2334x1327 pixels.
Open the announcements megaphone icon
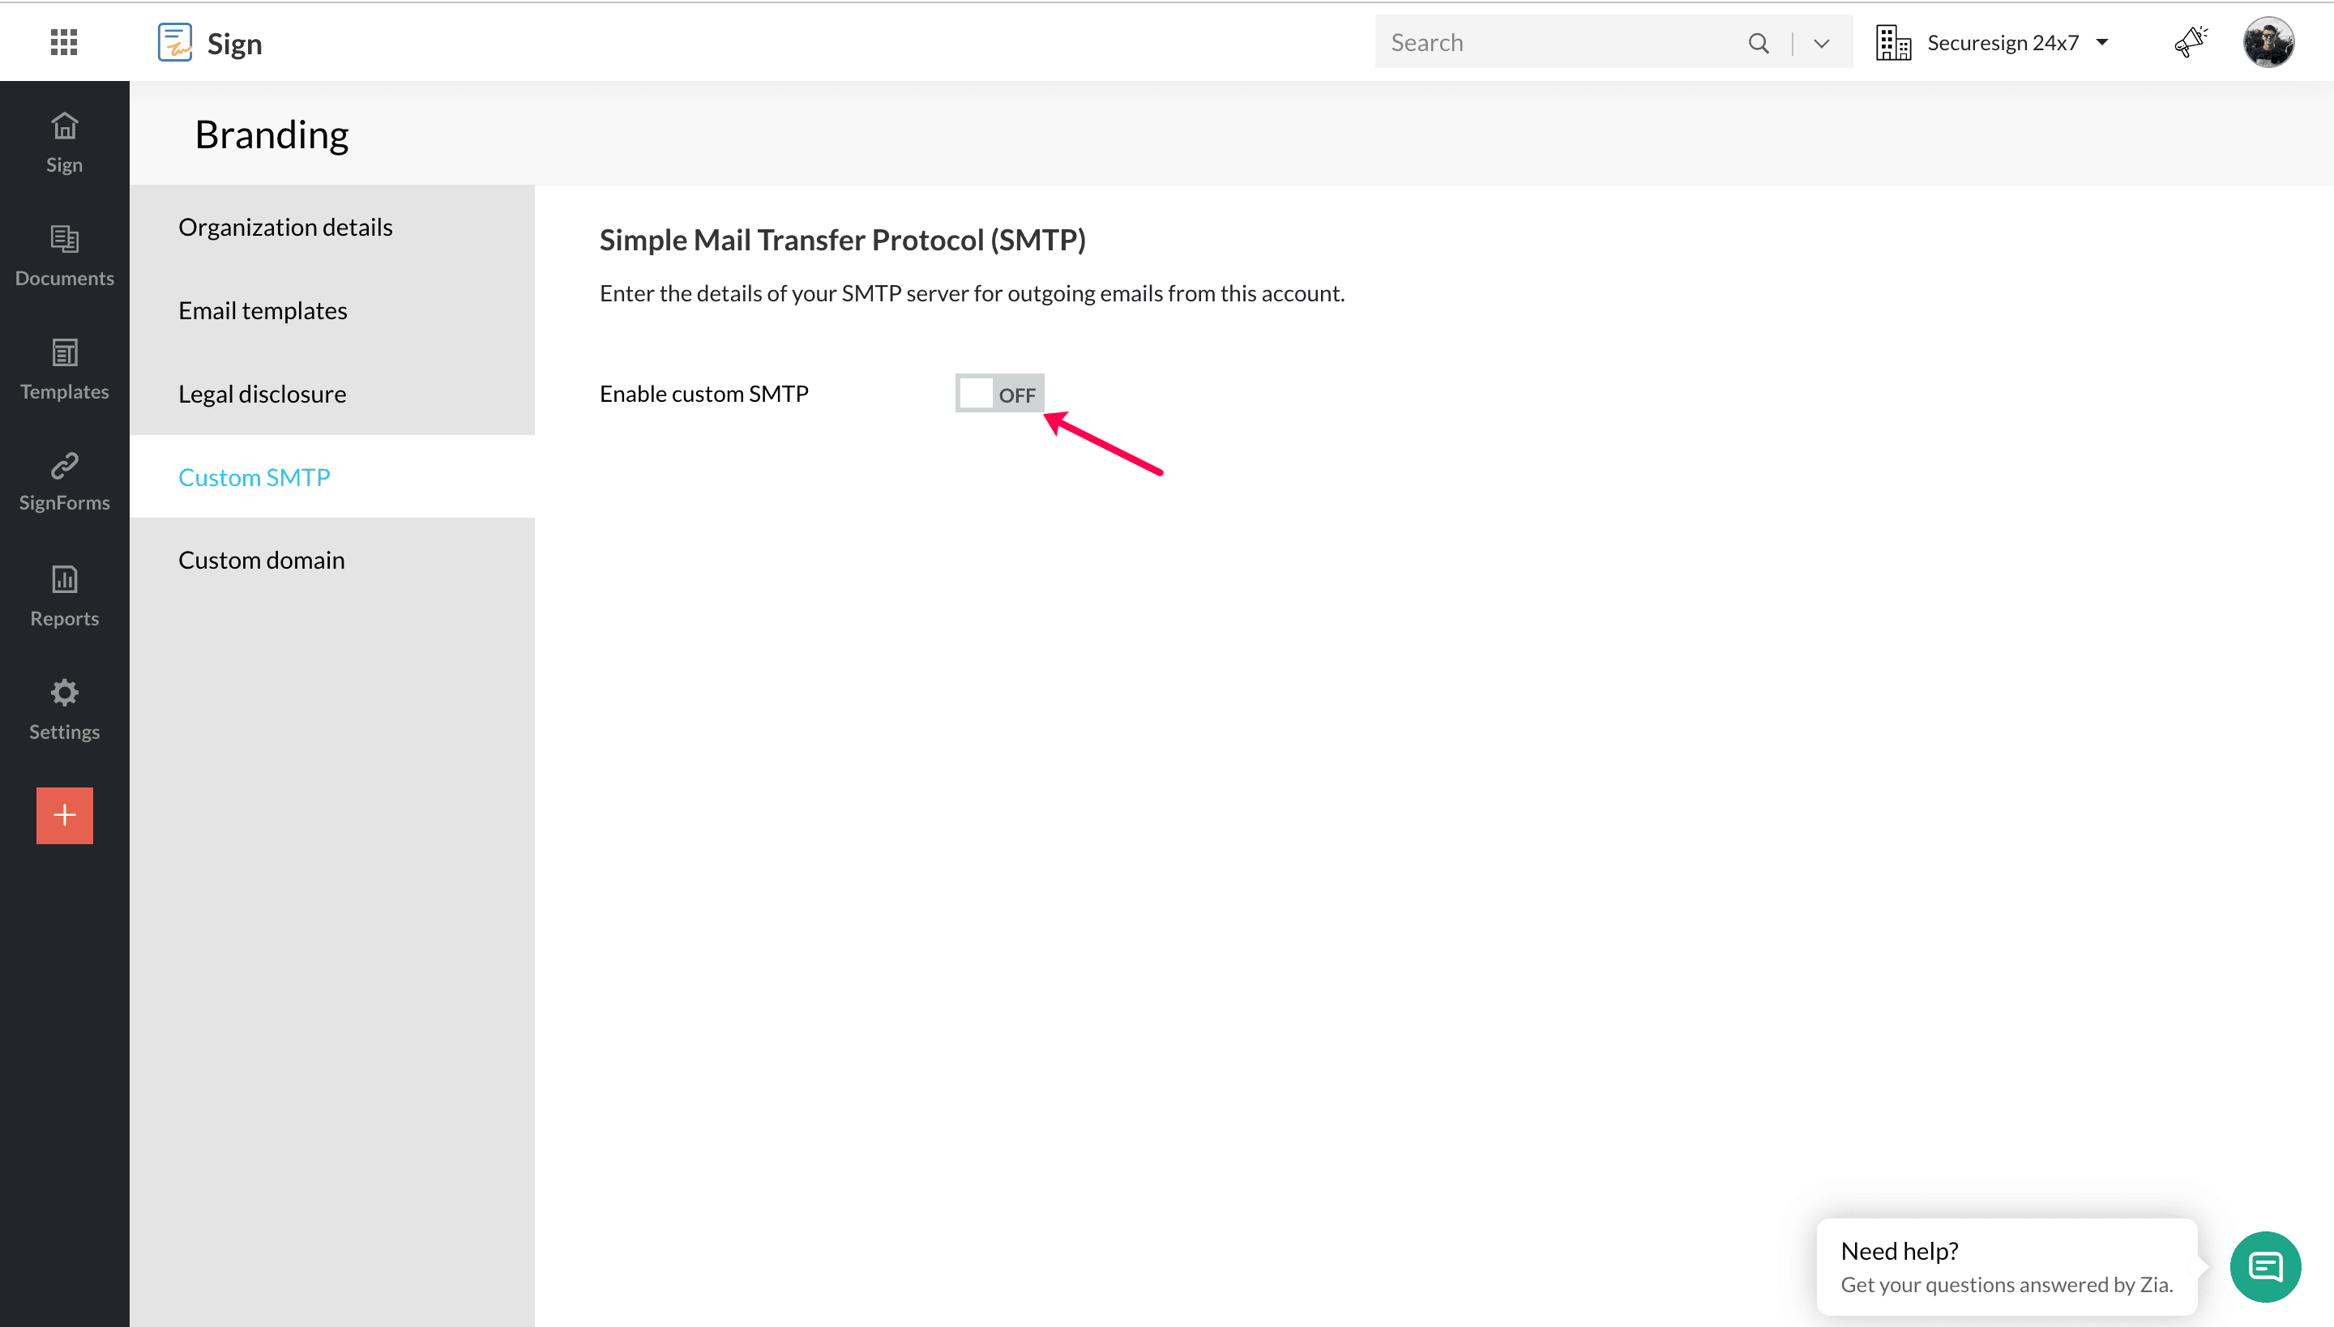click(x=2190, y=42)
